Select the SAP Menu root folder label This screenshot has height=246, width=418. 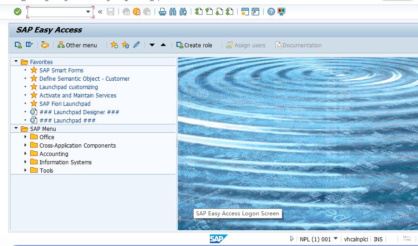tap(43, 129)
